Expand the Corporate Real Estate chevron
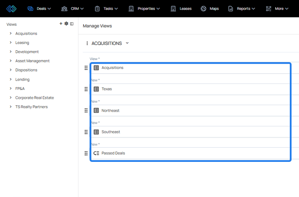Image resolution: width=299 pixels, height=197 pixels. click(x=11, y=97)
